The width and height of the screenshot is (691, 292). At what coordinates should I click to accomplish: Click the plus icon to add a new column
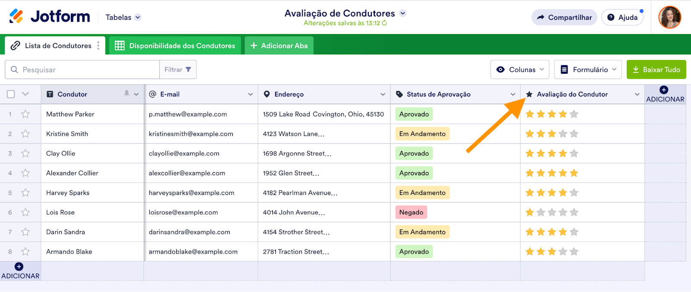pyautogui.click(x=664, y=90)
